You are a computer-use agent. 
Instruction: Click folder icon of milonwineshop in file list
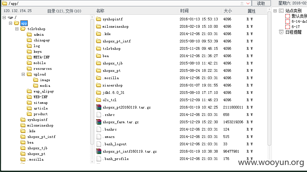click(x=99, y=26)
